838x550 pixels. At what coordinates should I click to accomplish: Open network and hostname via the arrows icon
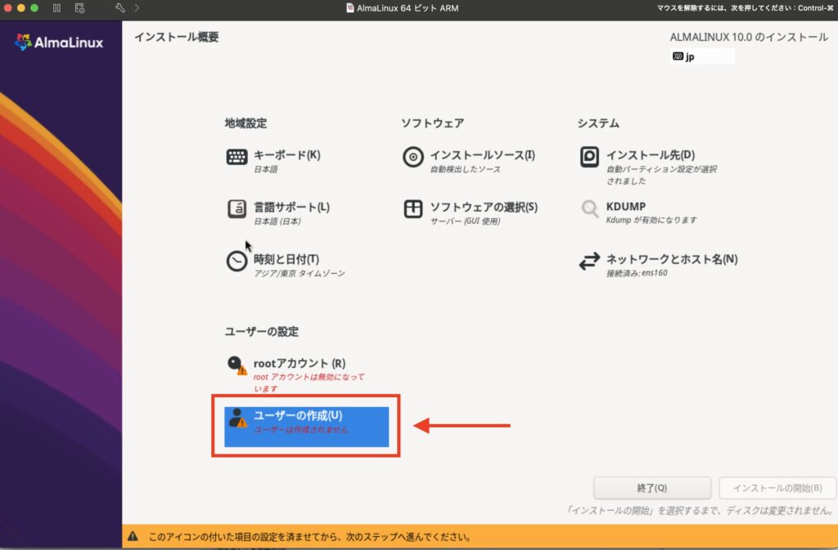tap(589, 262)
